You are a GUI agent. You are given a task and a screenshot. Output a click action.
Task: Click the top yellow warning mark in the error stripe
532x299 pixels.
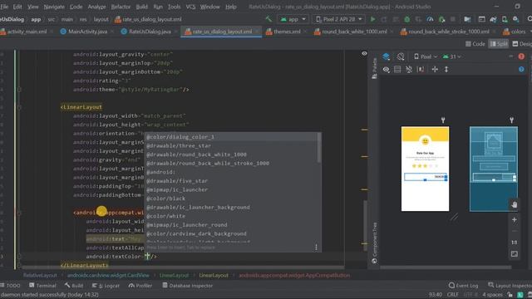[364, 130]
